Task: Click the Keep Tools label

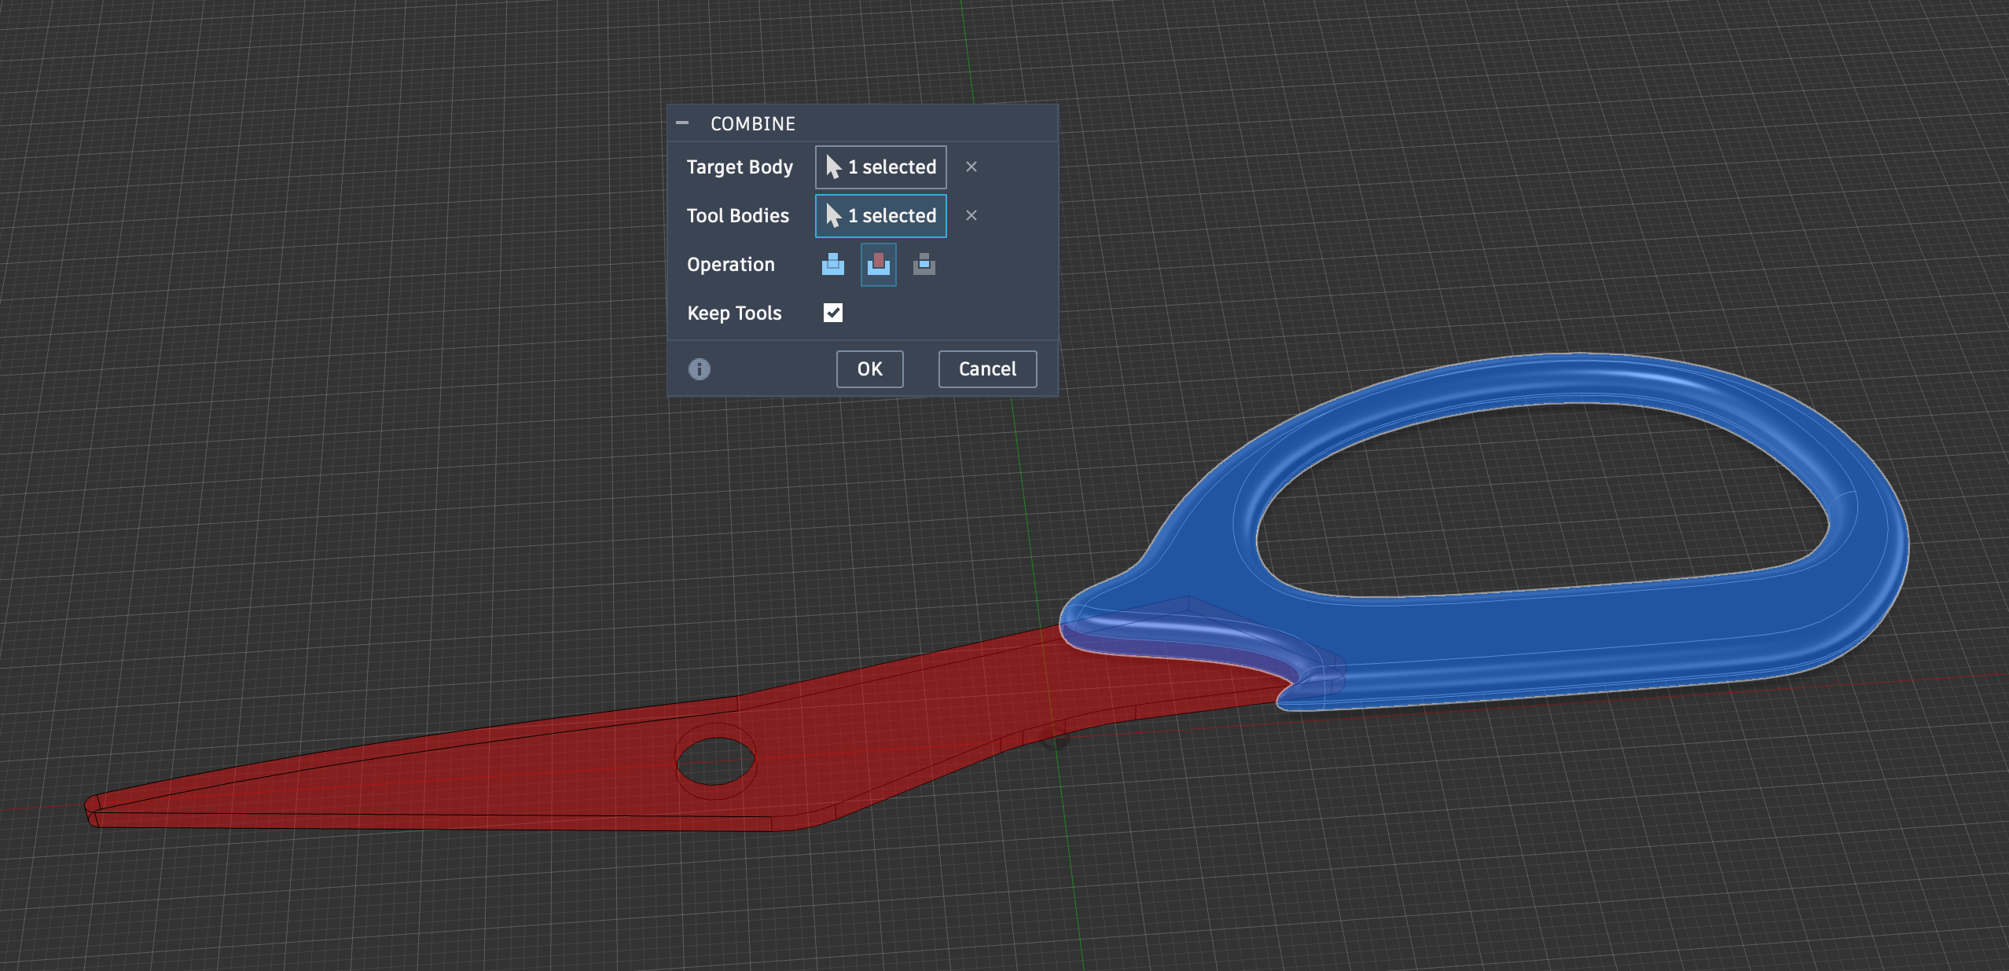Action: coord(734,313)
